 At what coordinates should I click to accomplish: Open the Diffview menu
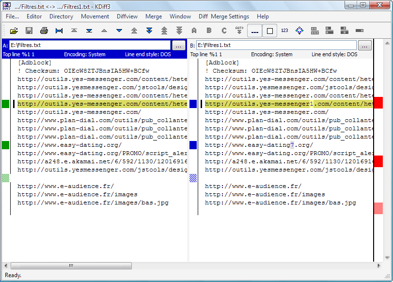[127, 16]
